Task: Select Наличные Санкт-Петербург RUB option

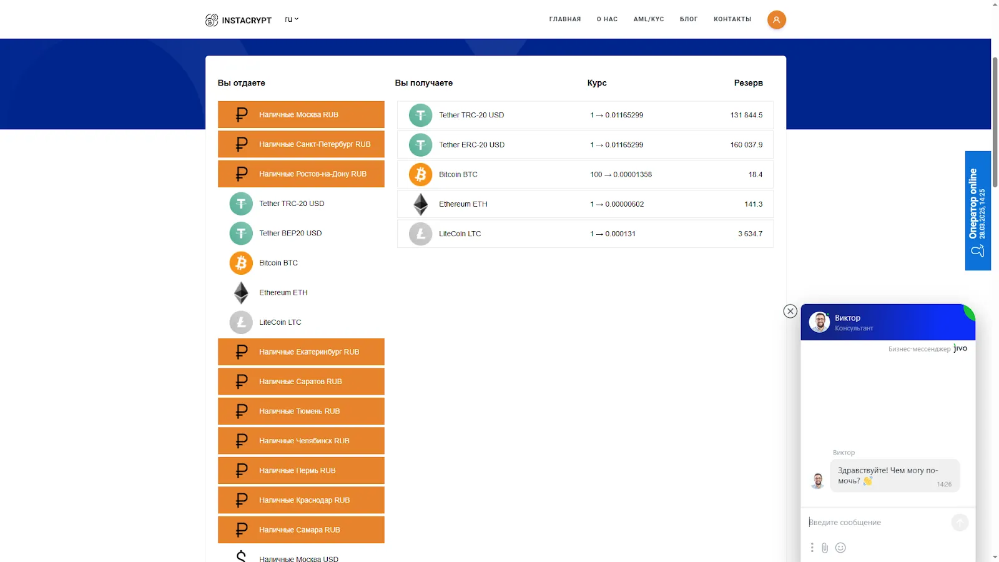Action: pyautogui.click(x=301, y=144)
